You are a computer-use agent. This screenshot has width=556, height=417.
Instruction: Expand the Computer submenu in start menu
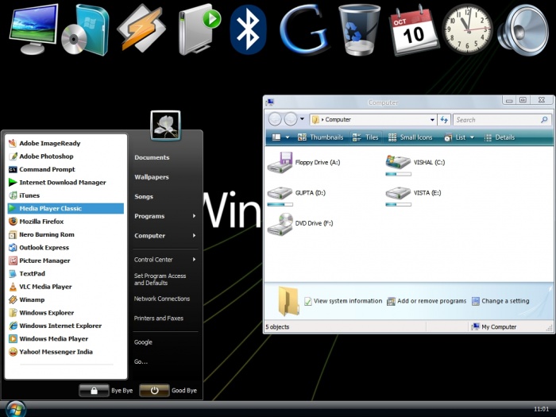click(x=165, y=235)
